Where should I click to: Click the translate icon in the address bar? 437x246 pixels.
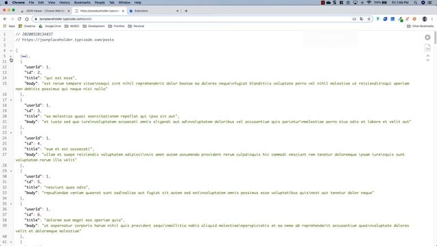click(x=361, y=19)
